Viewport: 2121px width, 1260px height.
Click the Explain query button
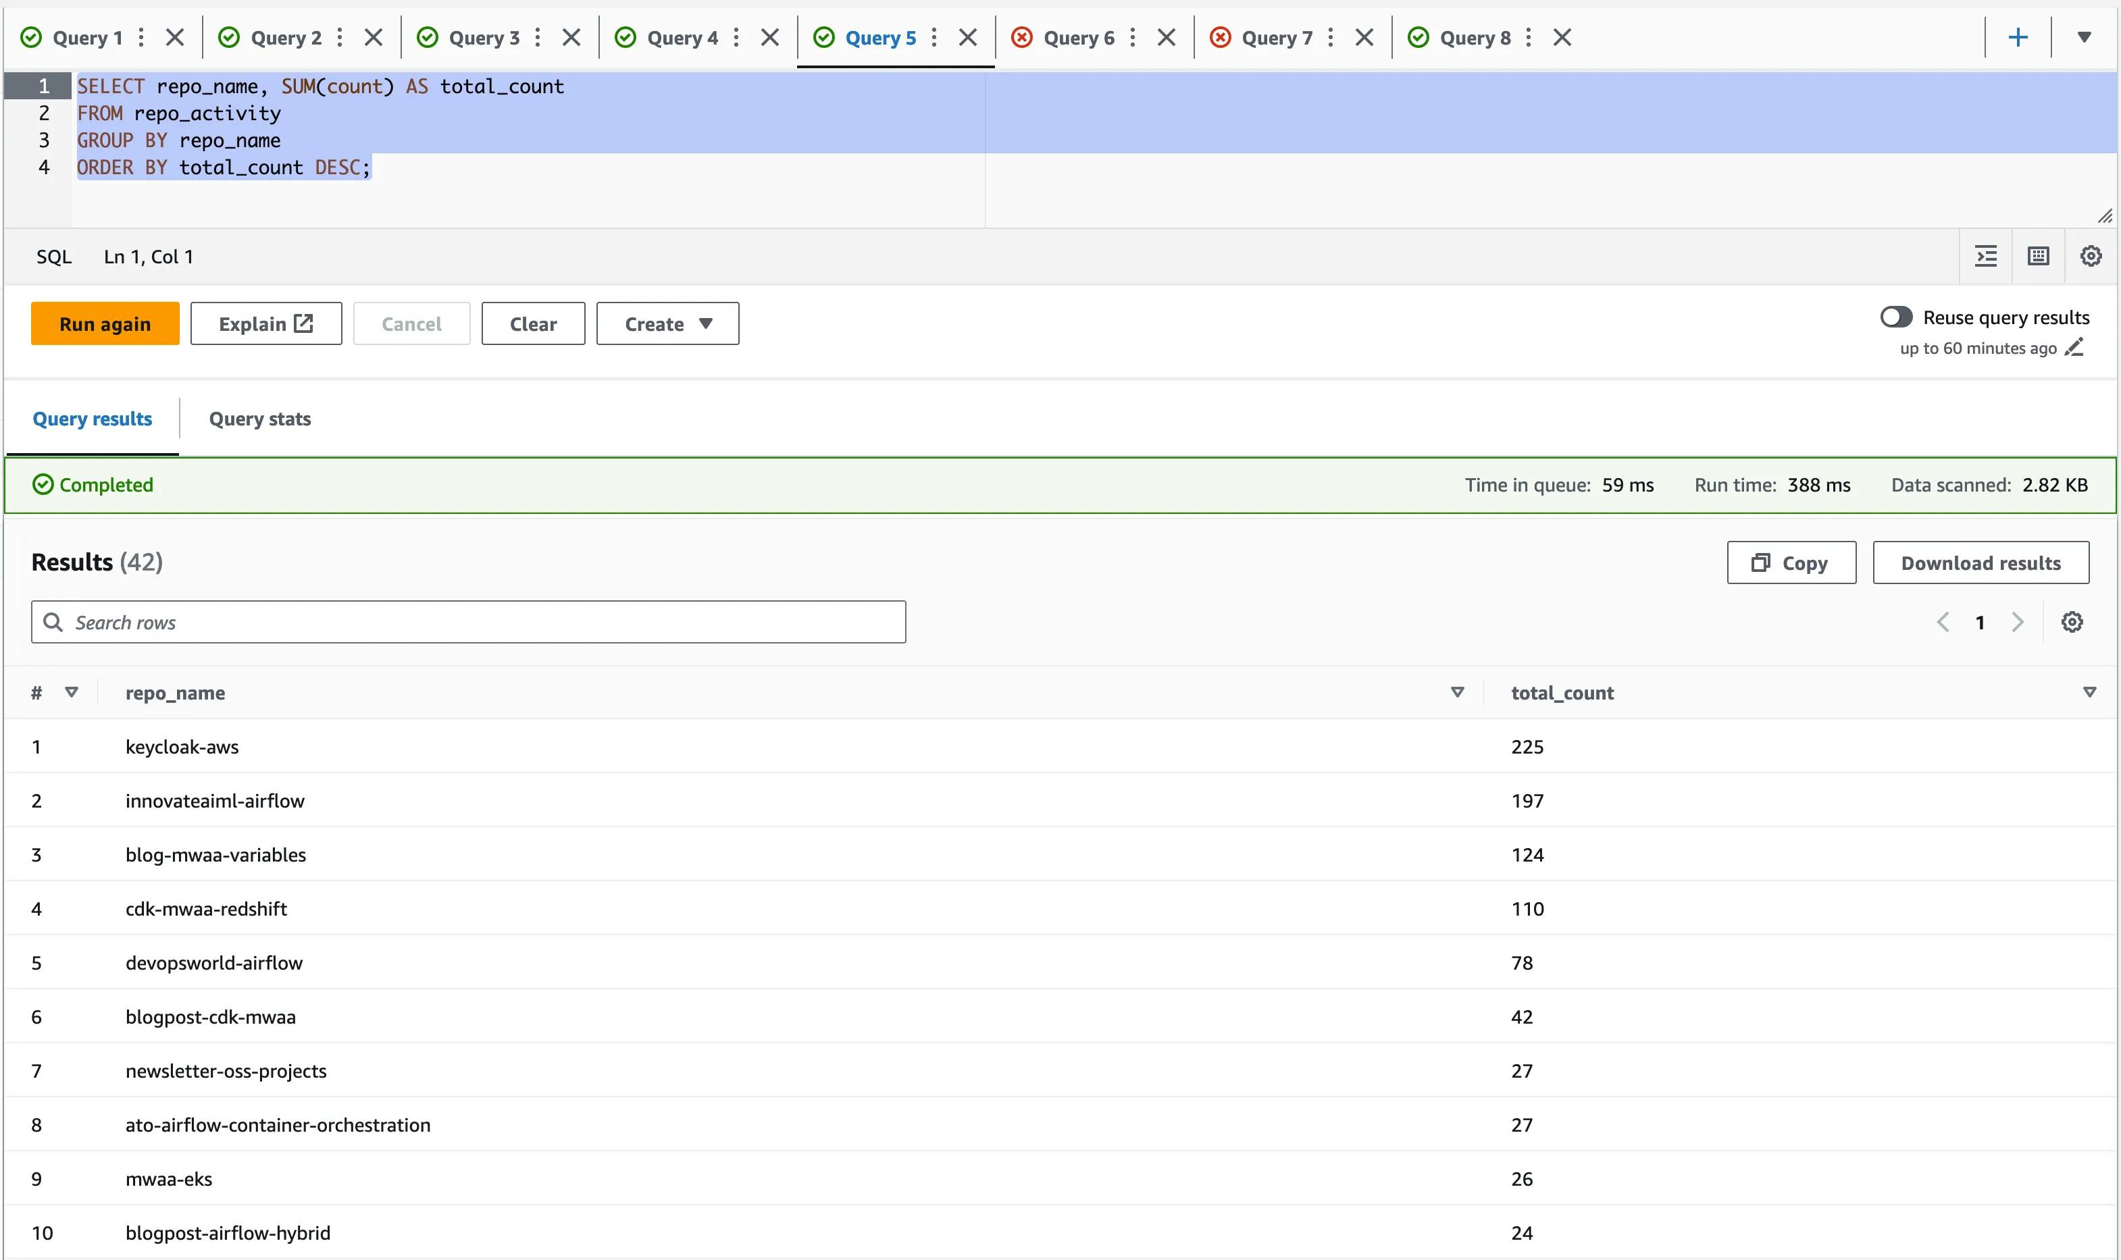(265, 323)
